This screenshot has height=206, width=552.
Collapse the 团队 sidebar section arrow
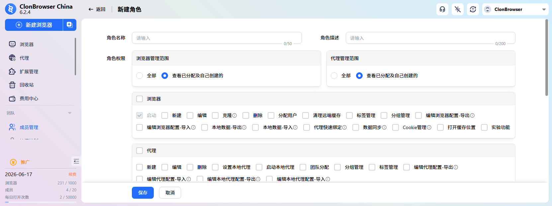click(x=70, y=113)
